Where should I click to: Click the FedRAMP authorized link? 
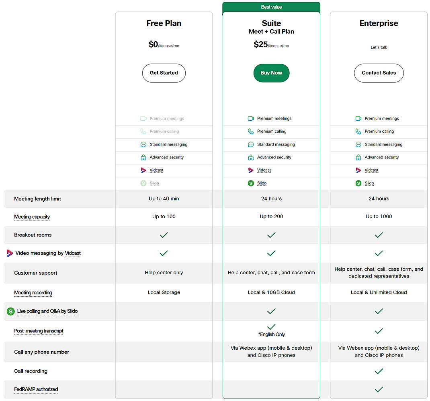click(36, 389)
